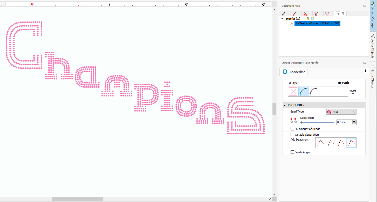This screenshot has width=377, height=202.
Task: Click the HF Path fill style label
Action: pos(343,83)
